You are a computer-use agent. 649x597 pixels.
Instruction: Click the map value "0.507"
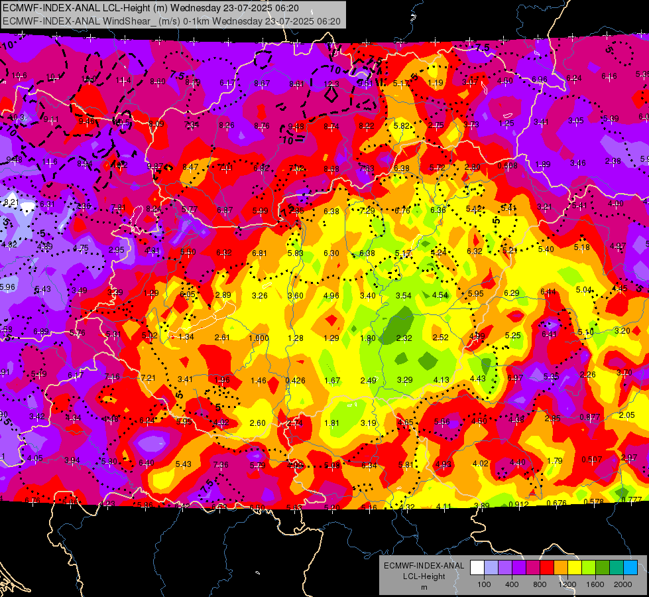tap(592, 460)
